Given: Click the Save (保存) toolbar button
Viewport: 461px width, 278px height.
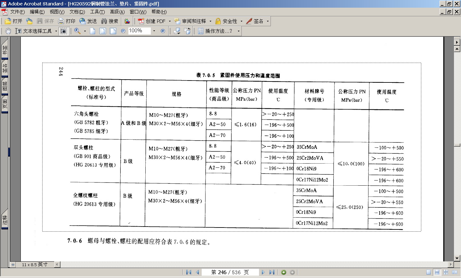Looking at the screenshot, I should [x=45, y=21].
